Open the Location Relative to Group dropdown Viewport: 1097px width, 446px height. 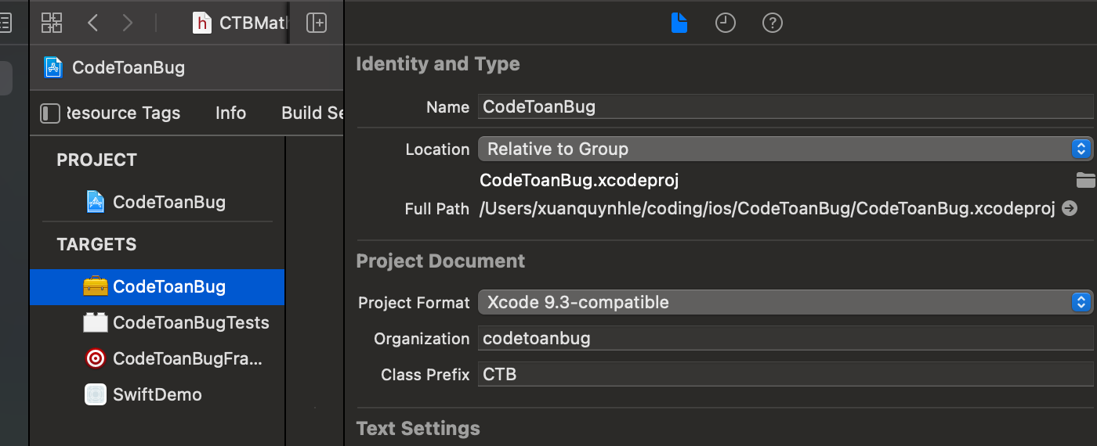point(785,149)
